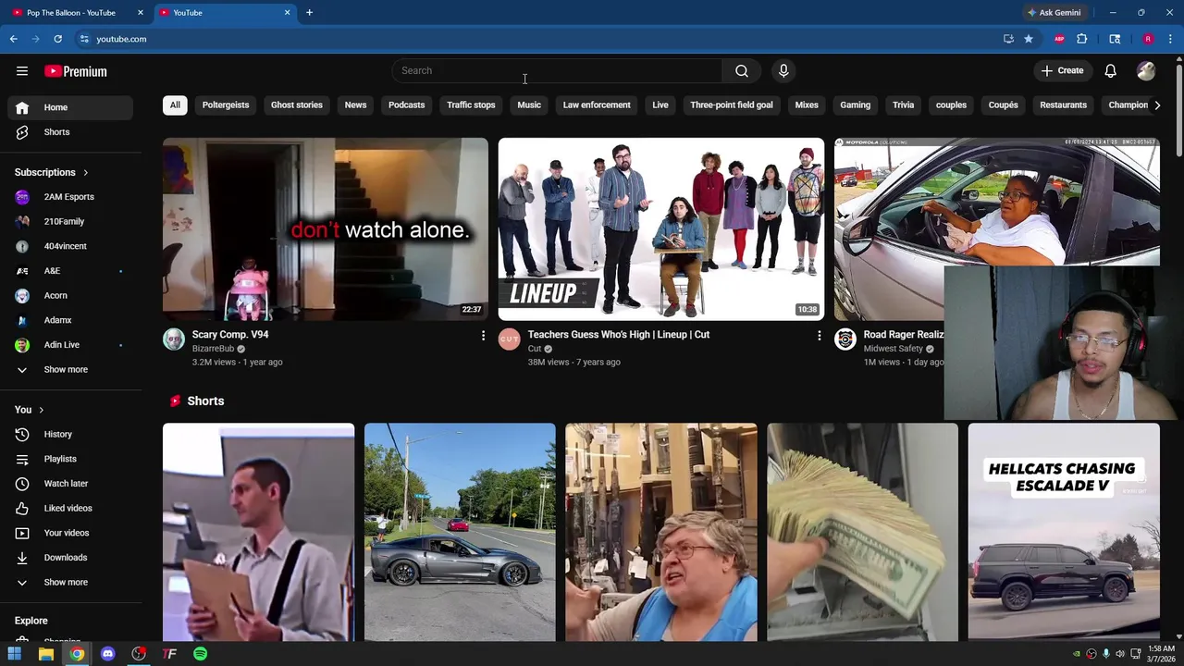Show more under the You section

(70, 583)
